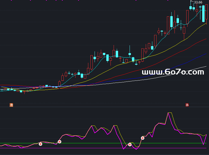209x155 pixels.
Task: Select the leftmost red plus signal marker
Action: click(40, 144)
